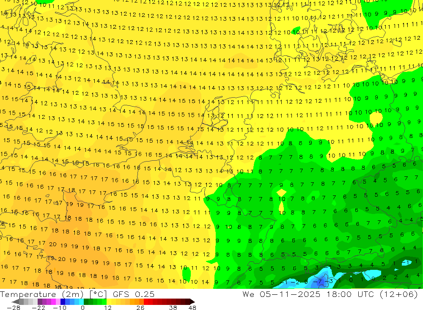Click the "GFS 0.25" model label

134,294
